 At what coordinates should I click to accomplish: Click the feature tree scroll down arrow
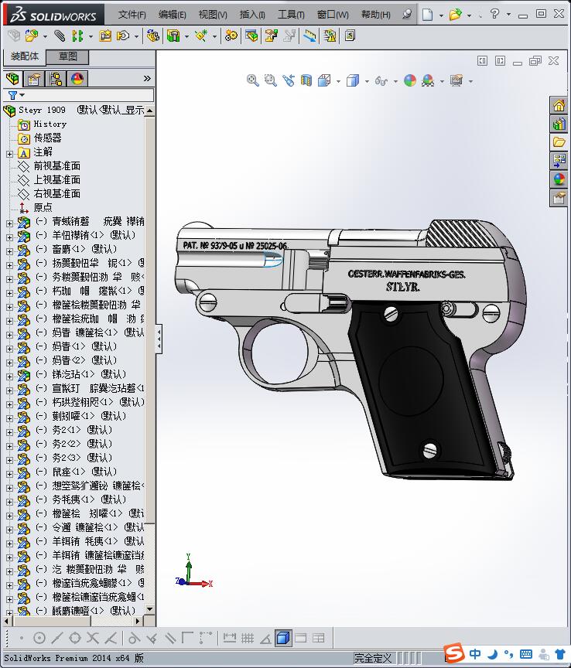coord(149,609)
